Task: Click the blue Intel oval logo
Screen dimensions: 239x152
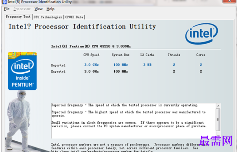Action: pyautogui.click(x=201, y=34)
